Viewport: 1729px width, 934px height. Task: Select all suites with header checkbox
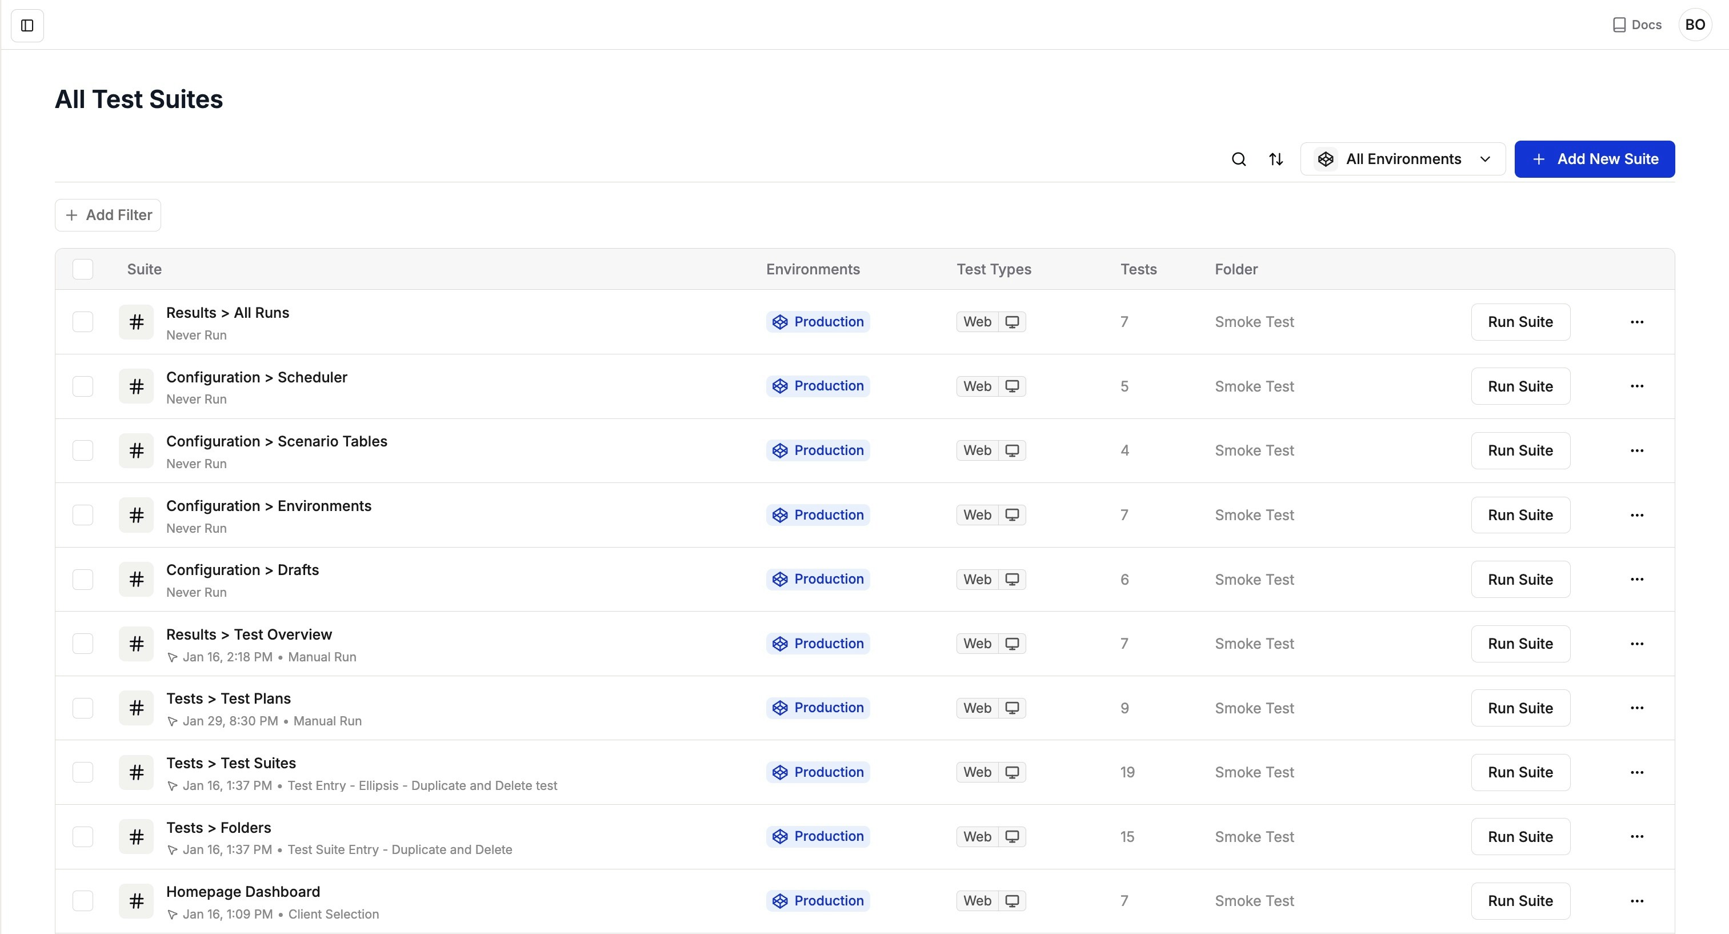[x=82, y=269]
